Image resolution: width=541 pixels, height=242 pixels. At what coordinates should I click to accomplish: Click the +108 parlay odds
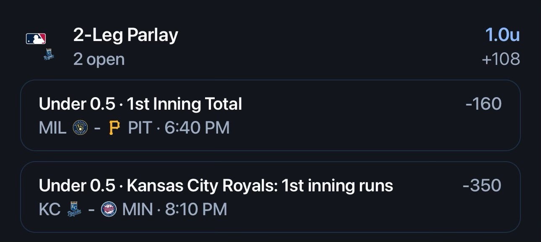click(x=501, y=59)
